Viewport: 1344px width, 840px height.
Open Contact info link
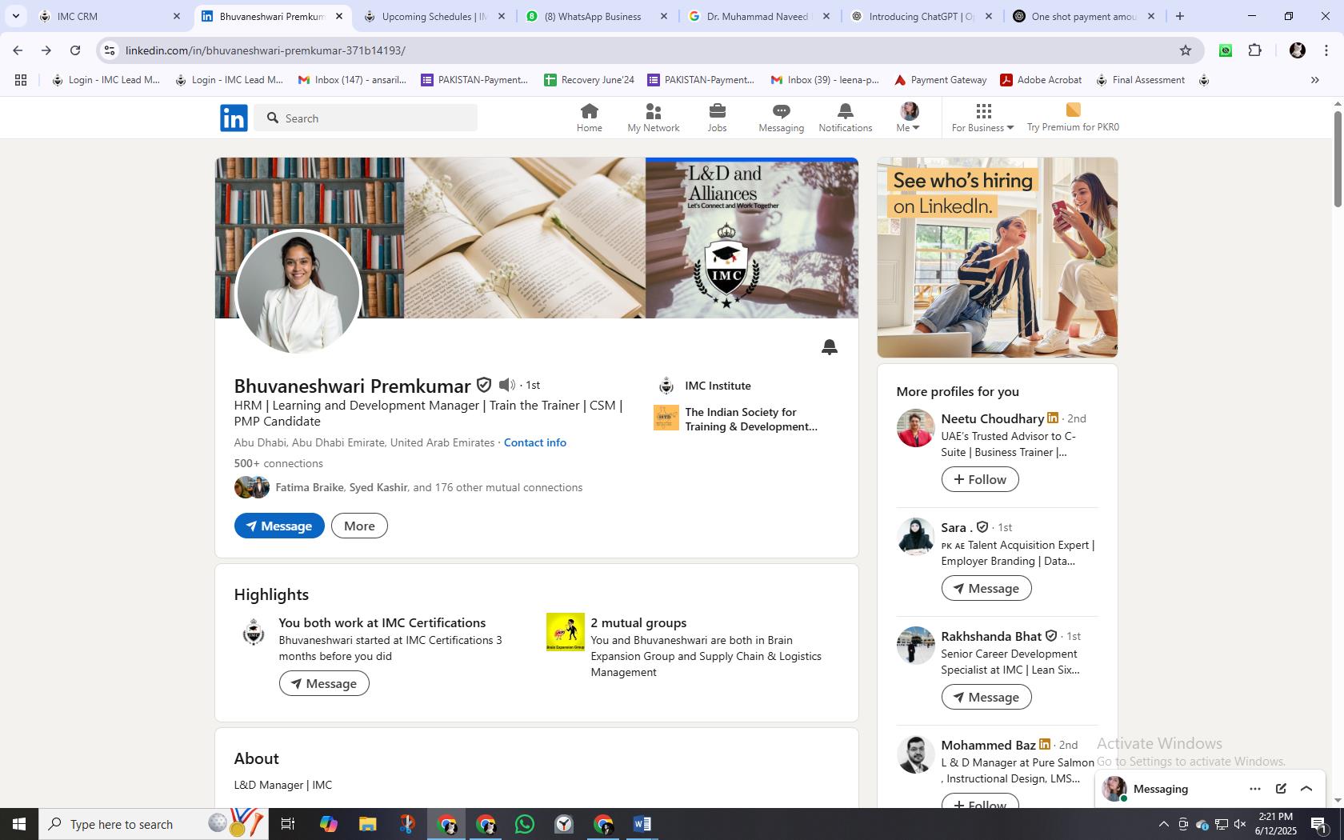(534, 442)
